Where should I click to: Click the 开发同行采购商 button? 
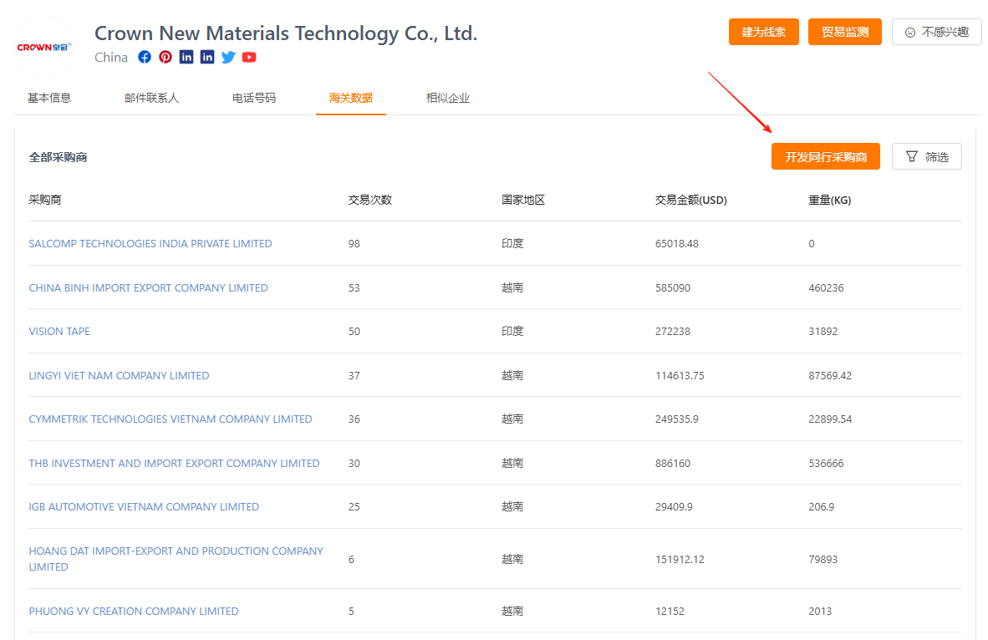click(826, 157)
